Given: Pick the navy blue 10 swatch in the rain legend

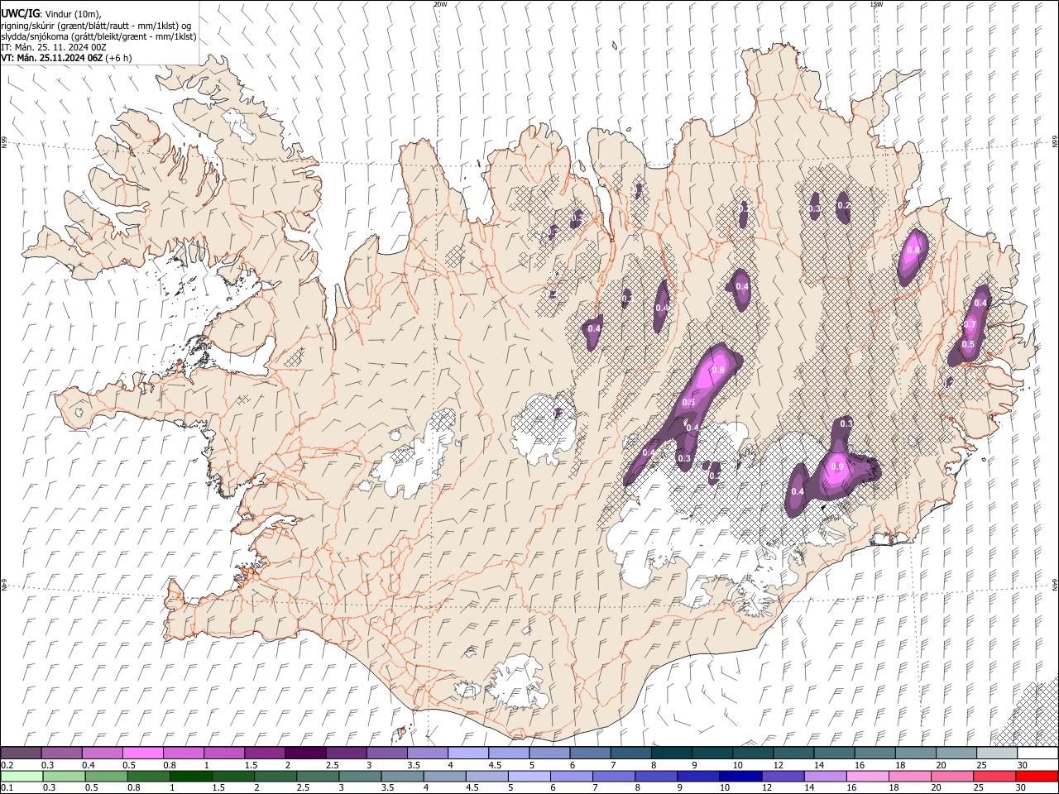Looking at the screenshot, I should pyautogui.click(x=740, y=776).
